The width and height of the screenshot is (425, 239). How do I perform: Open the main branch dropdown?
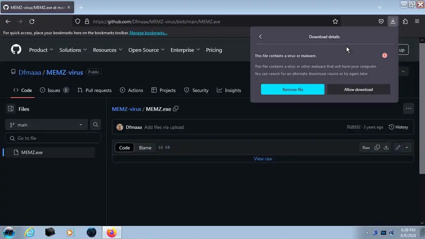[x=46, y=124]
